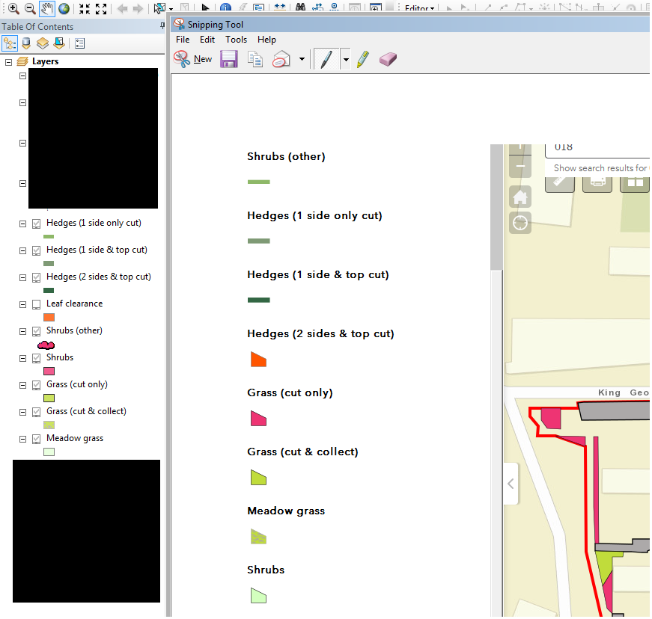Click Show search results for link

click(x=600, y=168)
